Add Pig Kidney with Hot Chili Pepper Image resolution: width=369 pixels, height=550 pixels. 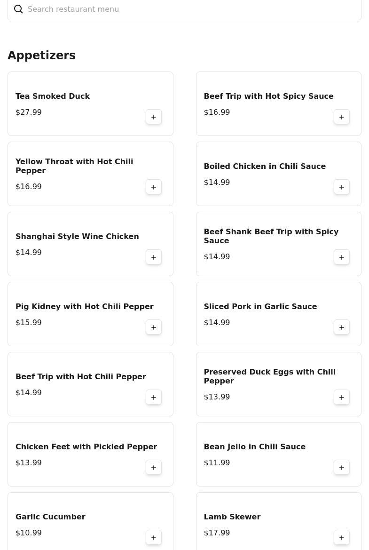click(154, 327)
